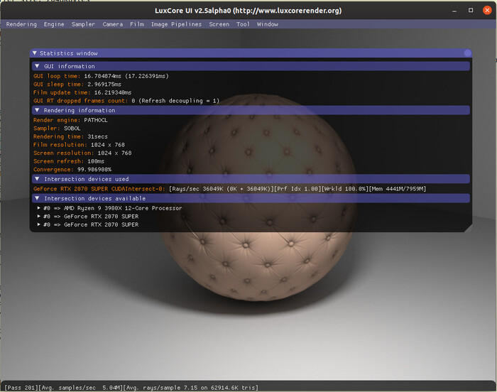
Task: Close the Statistics window using round button
Action: point(467,53)
